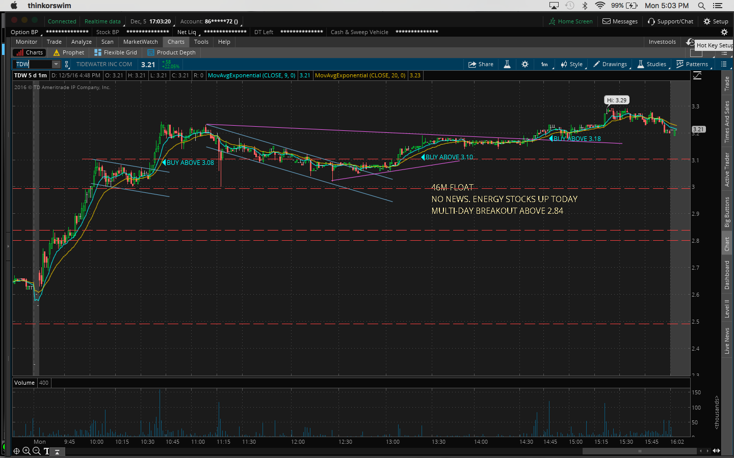Open the gear icon beside account balances
Image resolution: width=734 pixels, height=458 pixels.
coord(724,32)
